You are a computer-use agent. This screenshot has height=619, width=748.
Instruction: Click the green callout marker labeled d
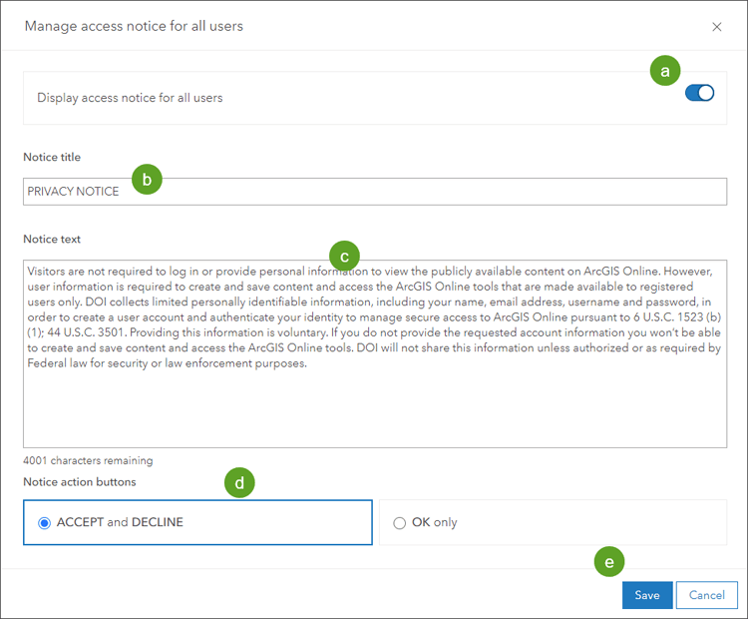(x=239, y=483)
